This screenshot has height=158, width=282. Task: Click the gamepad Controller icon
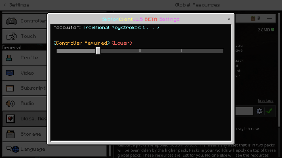[x=11, y=21]
